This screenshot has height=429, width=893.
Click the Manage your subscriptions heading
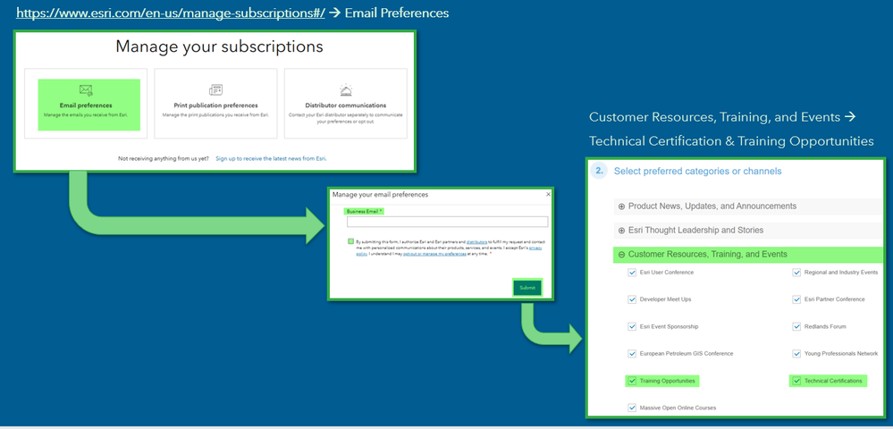pyautogui.click(x=219, y=46)
